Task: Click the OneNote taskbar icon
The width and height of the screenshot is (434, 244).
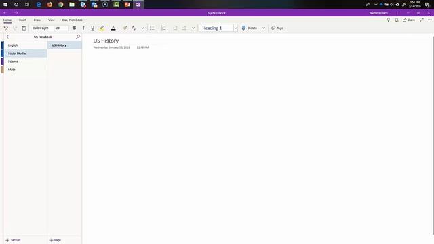Action: click(138, 5)
